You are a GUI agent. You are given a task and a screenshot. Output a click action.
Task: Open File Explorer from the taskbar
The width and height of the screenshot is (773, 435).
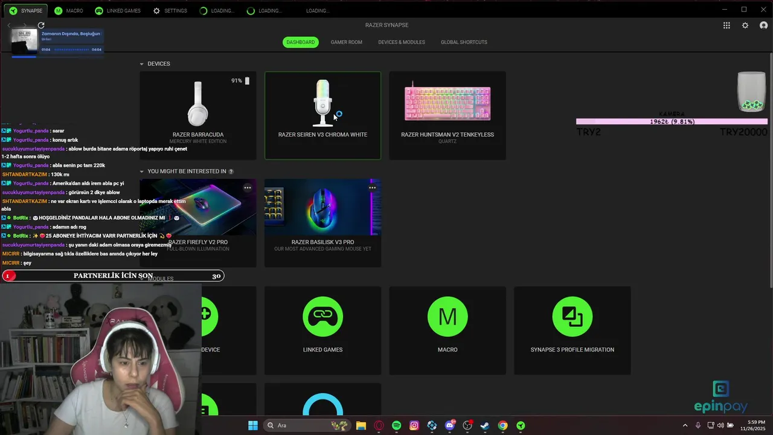pos(361,425)
